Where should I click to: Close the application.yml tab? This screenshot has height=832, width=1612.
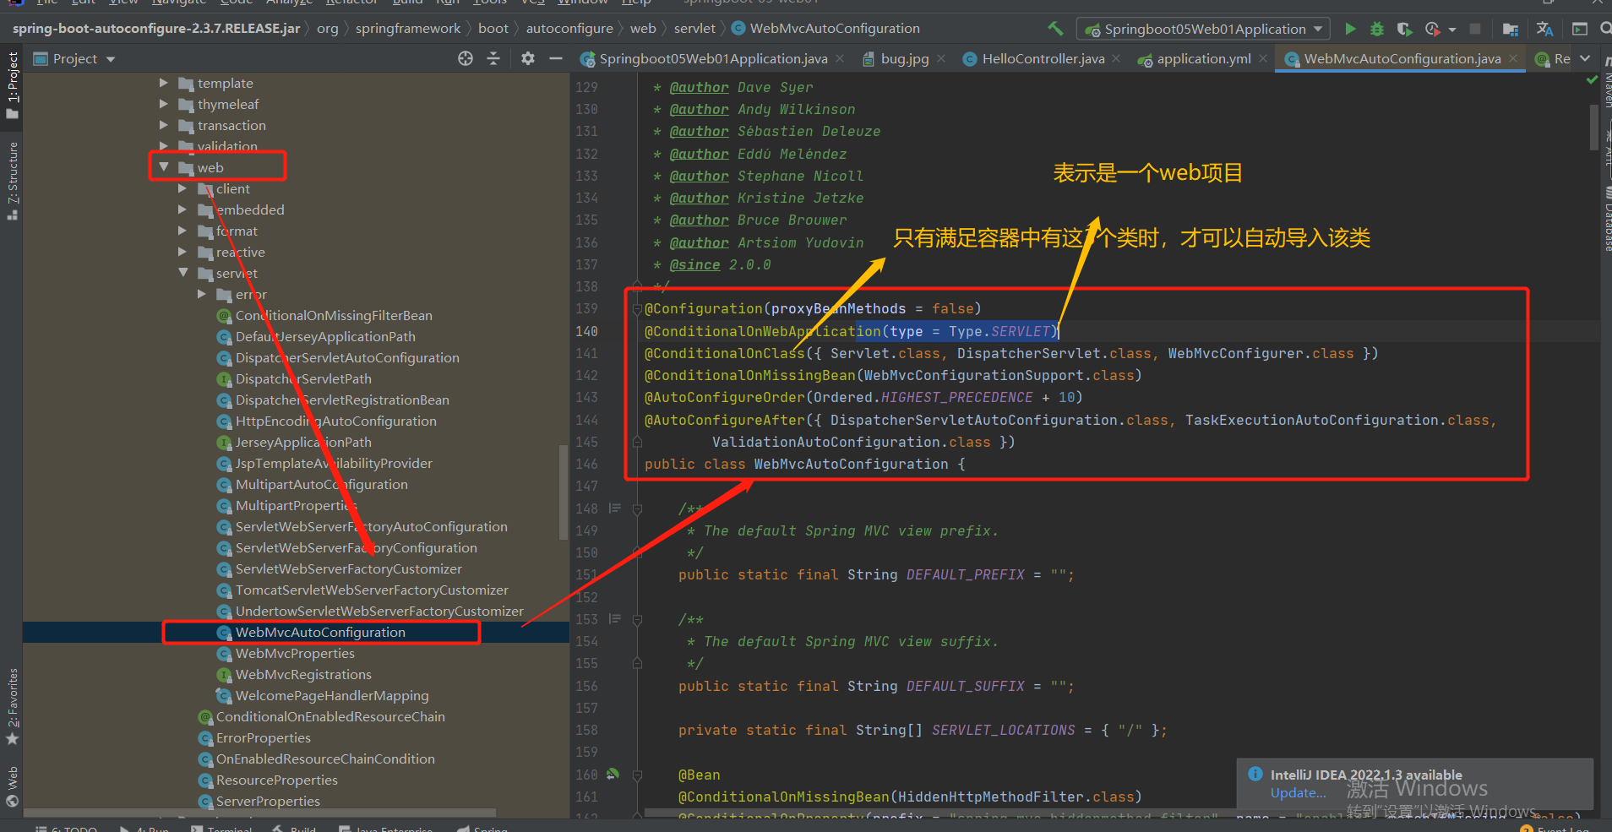pos(1263,58)
